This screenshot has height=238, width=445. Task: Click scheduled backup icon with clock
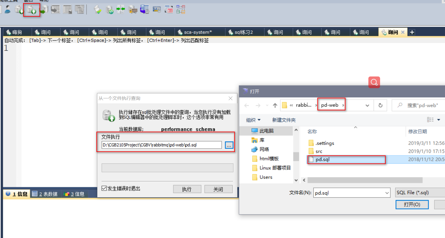click(145, 10)
